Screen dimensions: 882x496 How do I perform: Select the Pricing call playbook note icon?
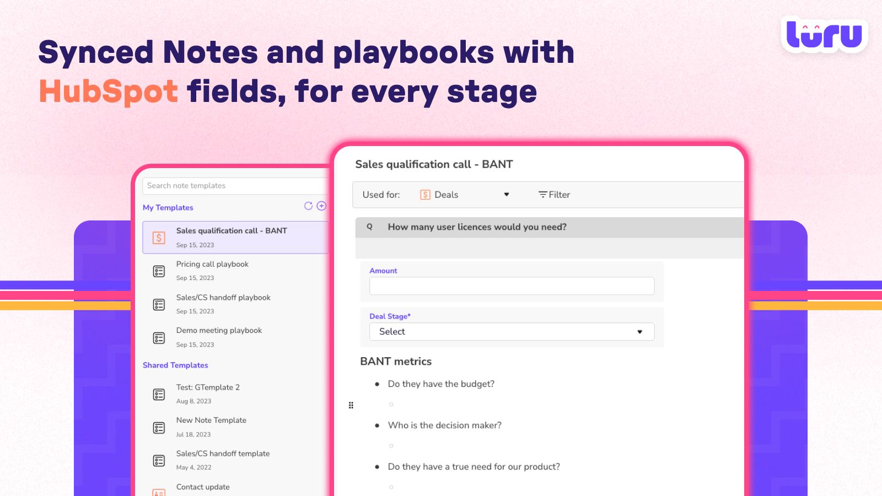159,271
